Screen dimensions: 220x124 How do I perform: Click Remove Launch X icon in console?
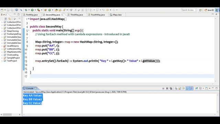point(167,88)
